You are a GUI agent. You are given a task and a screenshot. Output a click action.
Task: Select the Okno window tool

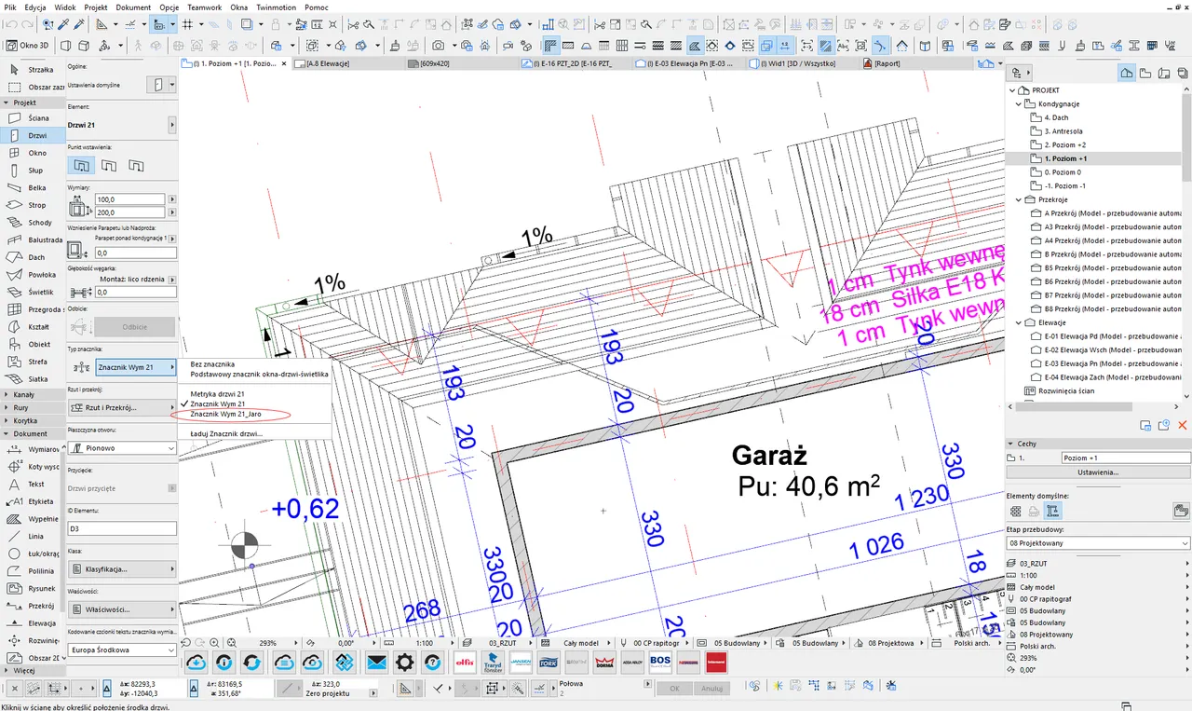click(33, 153)
